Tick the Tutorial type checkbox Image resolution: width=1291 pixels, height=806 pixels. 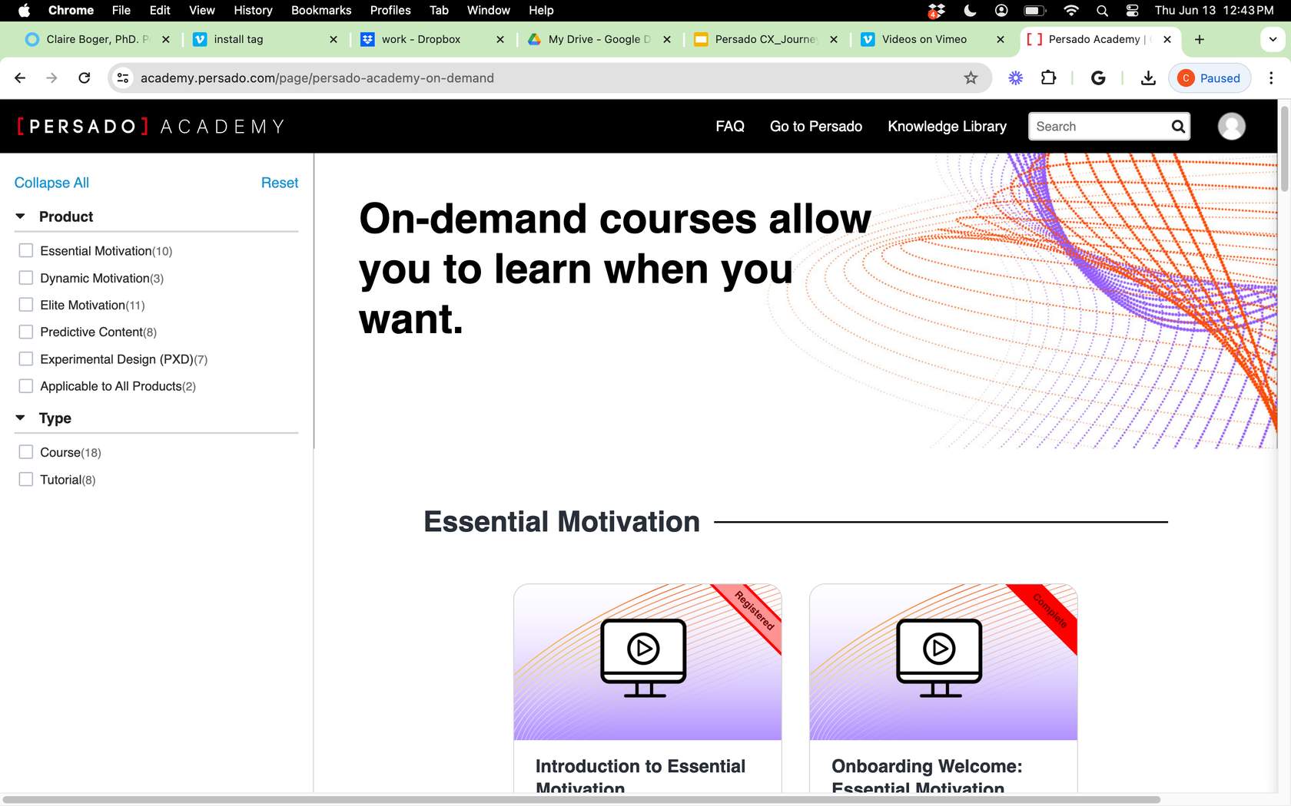26,480
